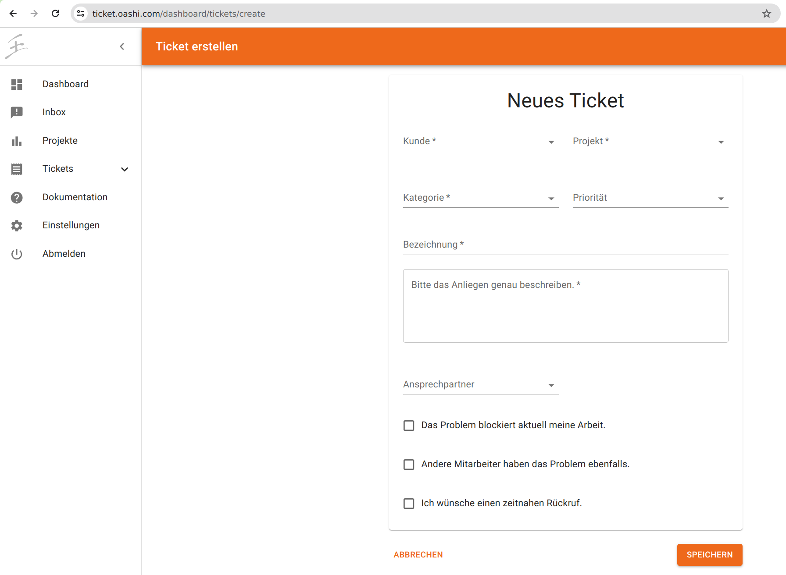Check 'Ich wünsche einen zeitnahen Rückruf'
The image size is (786, 575).
click(x=408, y=503)
